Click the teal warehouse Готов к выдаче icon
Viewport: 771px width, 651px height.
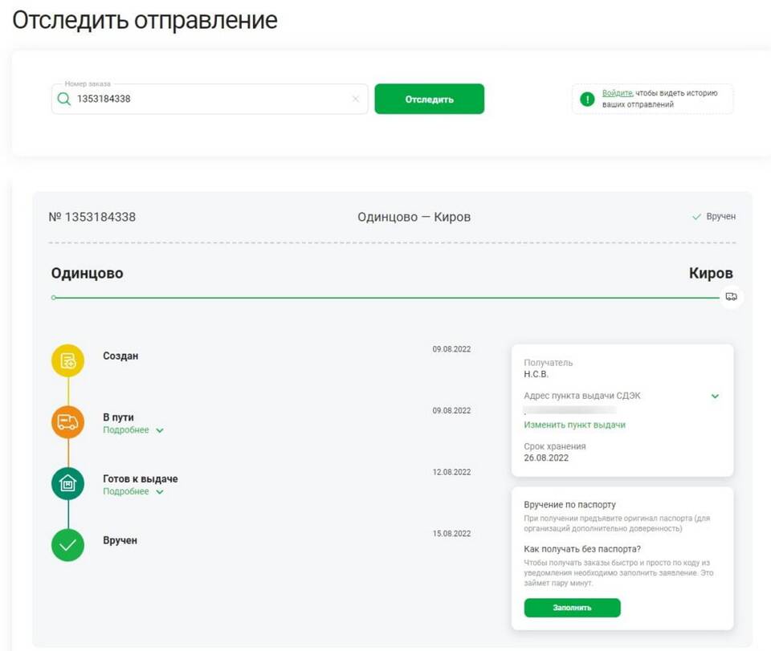click(67, 483)
